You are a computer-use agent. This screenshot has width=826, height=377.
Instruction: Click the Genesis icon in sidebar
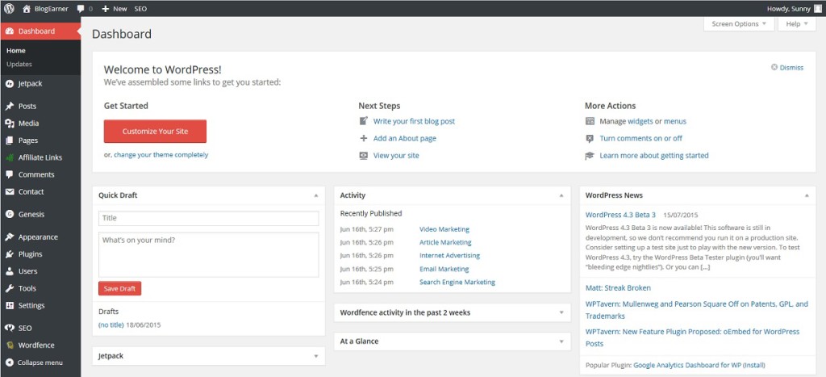pos(10,214)
